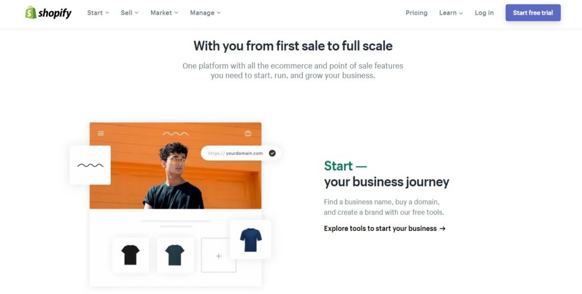The width and height of the screenshot is (582, 294).
Task: Click the domain verified checkmark icon
Action: 272,153
